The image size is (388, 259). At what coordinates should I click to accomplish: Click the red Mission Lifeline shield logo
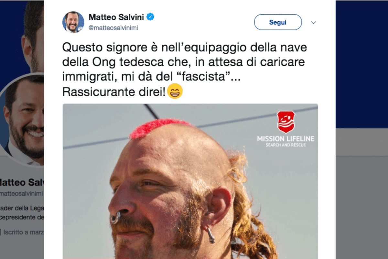pyautogui.click(x=286, y=122)
